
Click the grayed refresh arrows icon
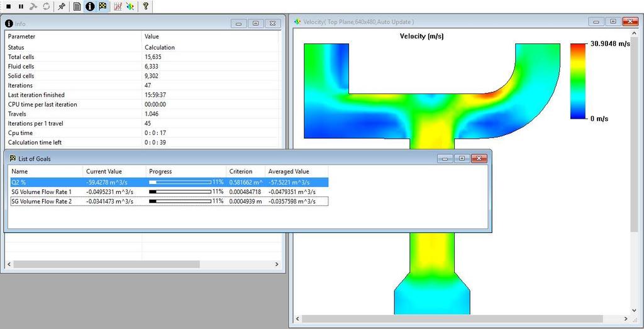[47, 6]
